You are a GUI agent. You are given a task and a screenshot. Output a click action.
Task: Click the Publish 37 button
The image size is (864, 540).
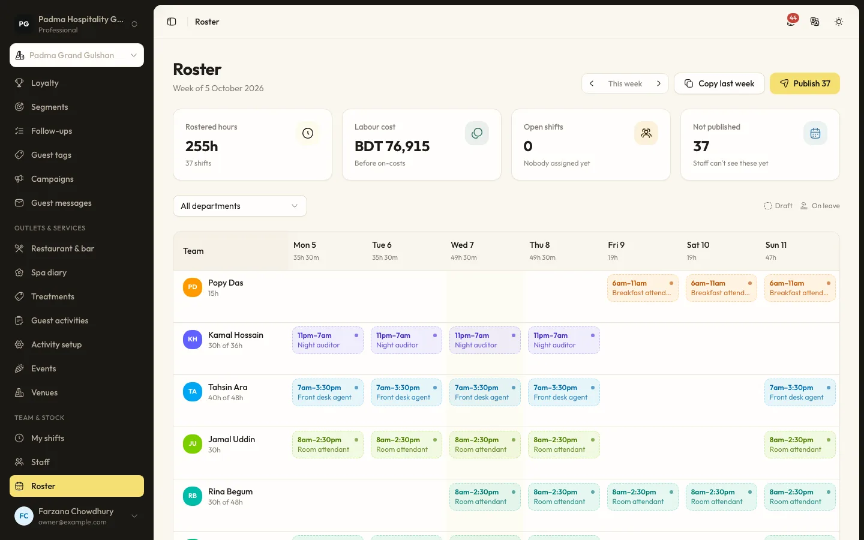click(805, 83)
